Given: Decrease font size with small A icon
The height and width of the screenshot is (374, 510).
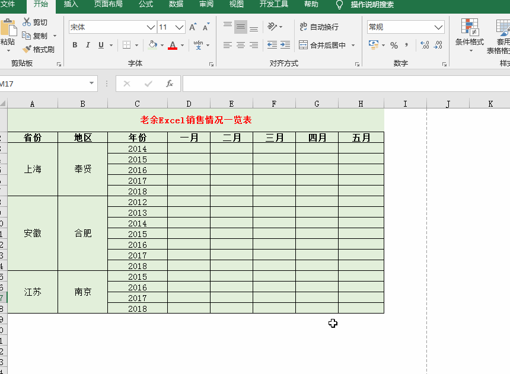Looking at the screenshot, I should pyautogui.click(x=206, y=27).
